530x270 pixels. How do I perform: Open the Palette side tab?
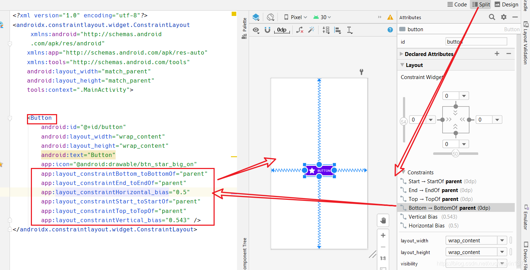coord(244,28)
